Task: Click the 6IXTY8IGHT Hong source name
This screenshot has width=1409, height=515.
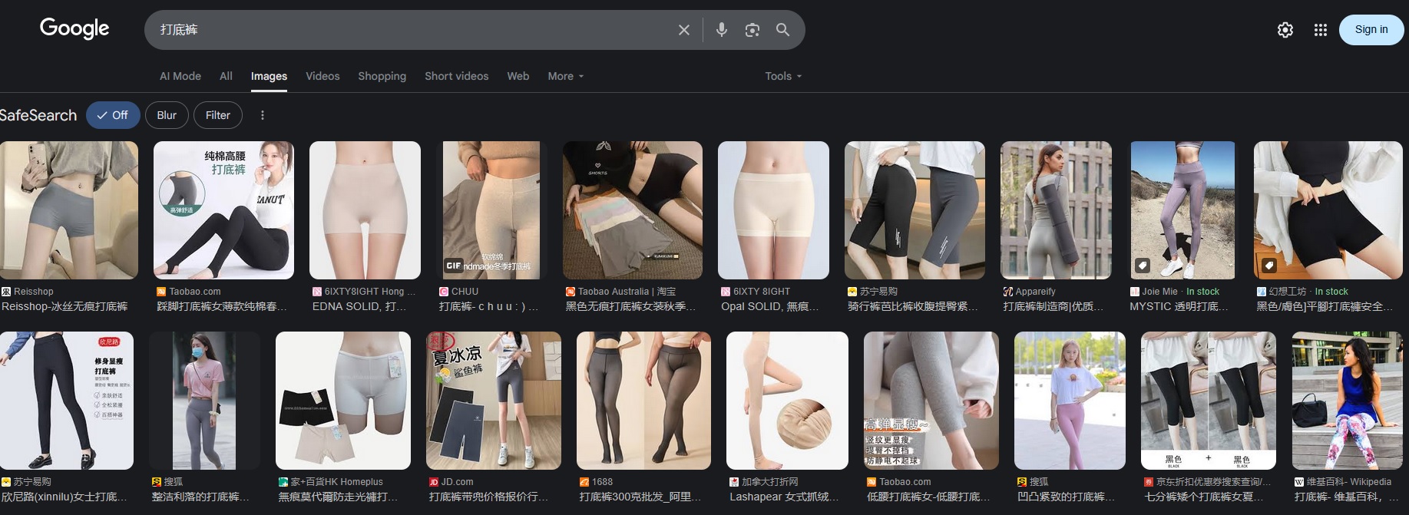Action: tap(369, 292)
